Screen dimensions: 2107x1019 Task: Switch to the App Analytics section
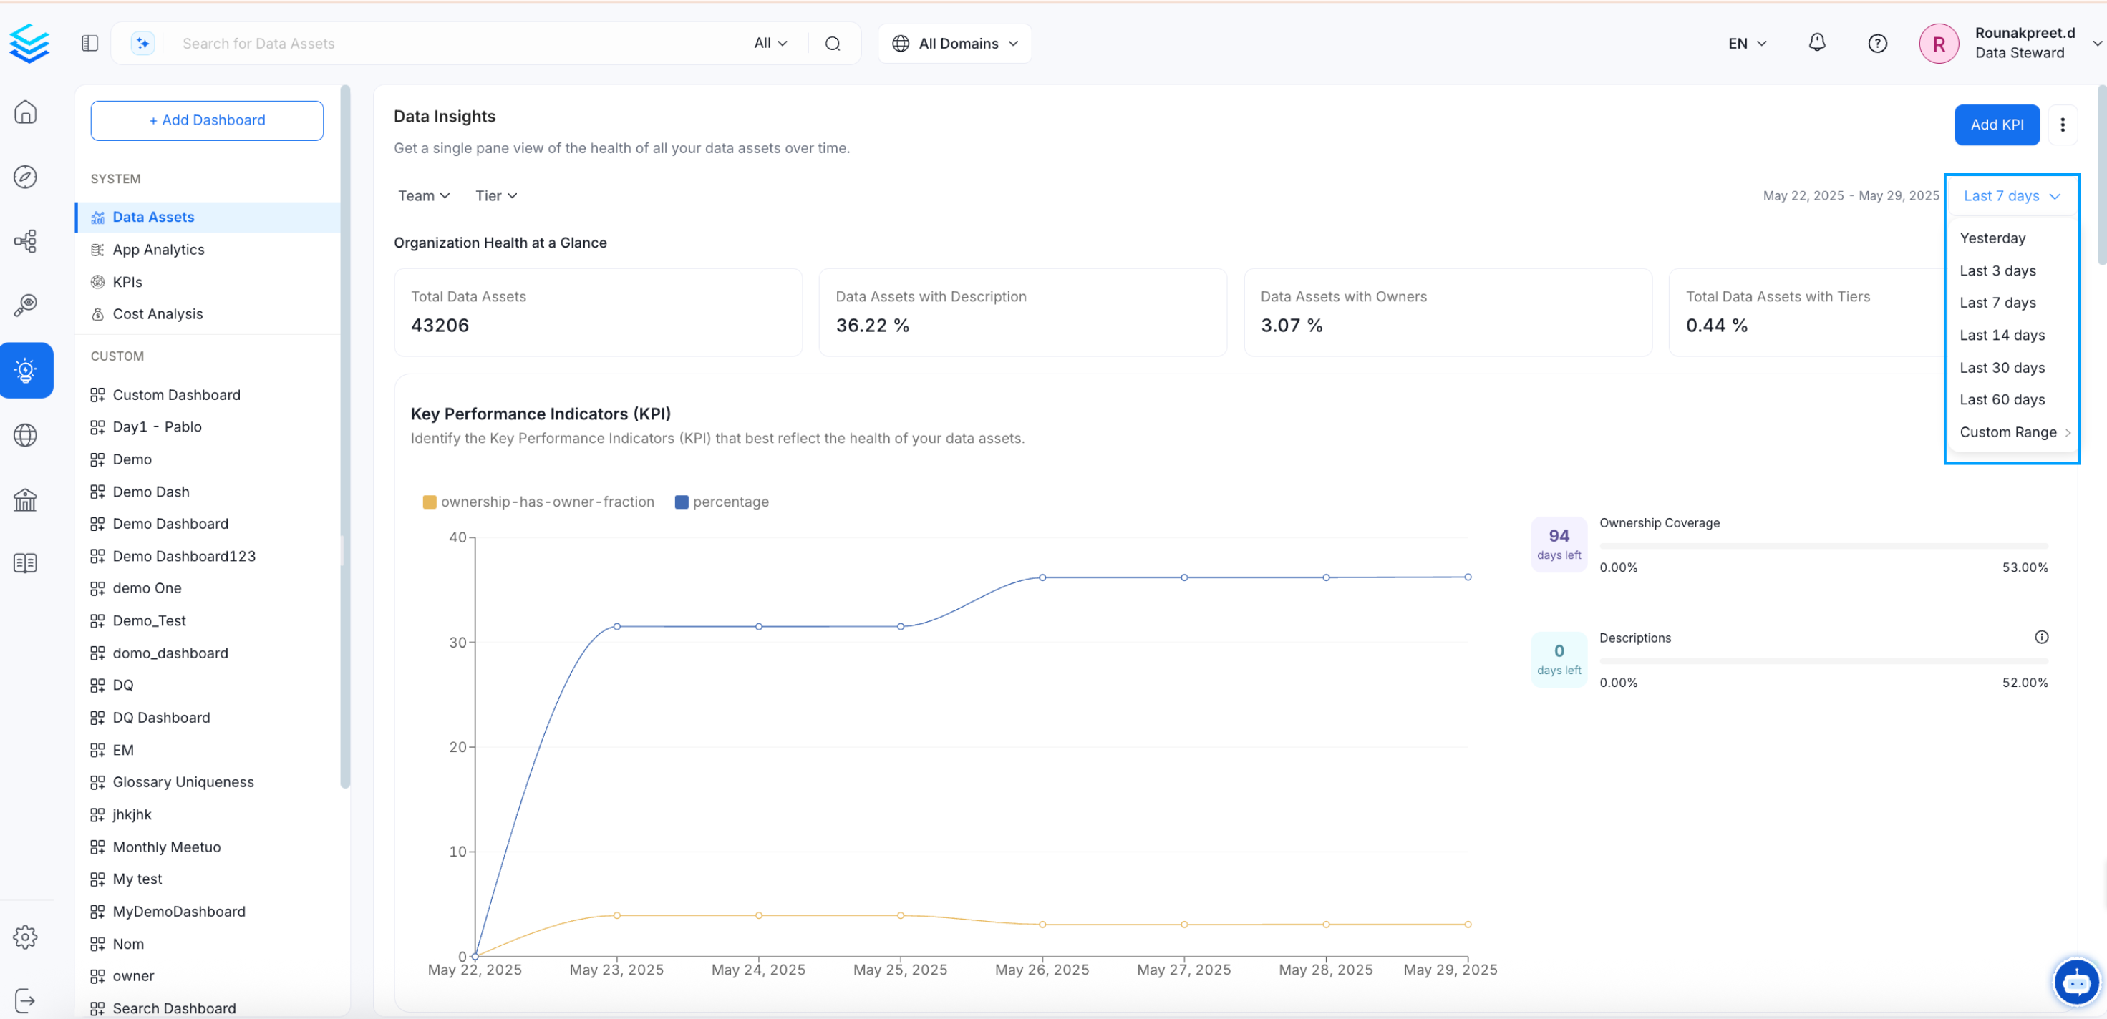pos(158,250)
